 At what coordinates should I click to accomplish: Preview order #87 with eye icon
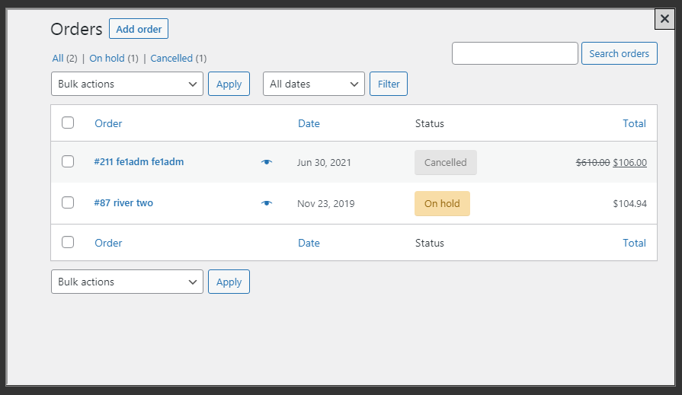coord(266,203)
